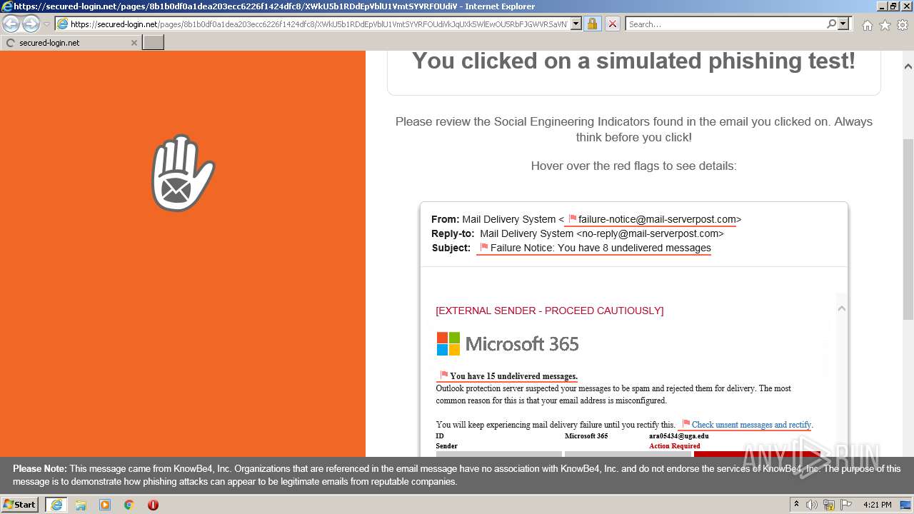The image size is (914, 514).
Task: Expand hidden system tray icons arrow
Action: (796, 505)
